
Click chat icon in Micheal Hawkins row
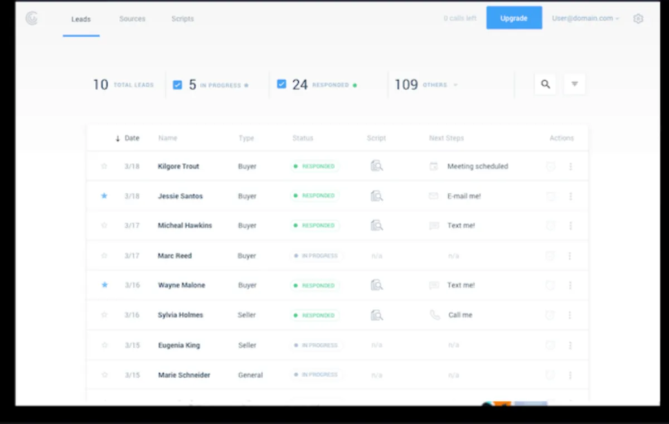(x=434, y=226)
